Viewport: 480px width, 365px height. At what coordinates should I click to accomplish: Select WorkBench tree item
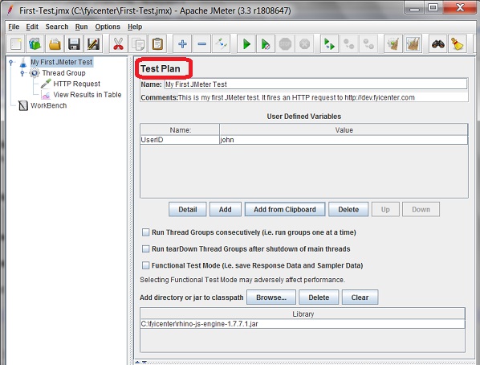tap(49, 105)
